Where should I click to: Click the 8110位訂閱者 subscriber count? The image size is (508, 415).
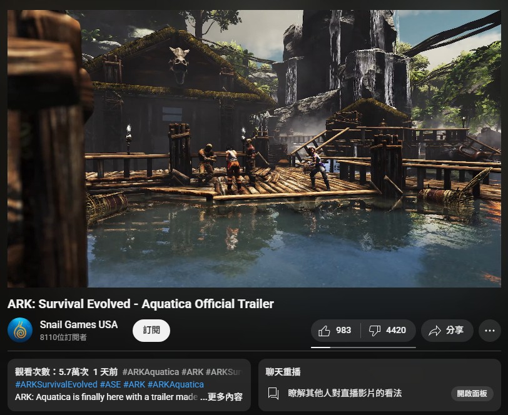pos(63,337)
